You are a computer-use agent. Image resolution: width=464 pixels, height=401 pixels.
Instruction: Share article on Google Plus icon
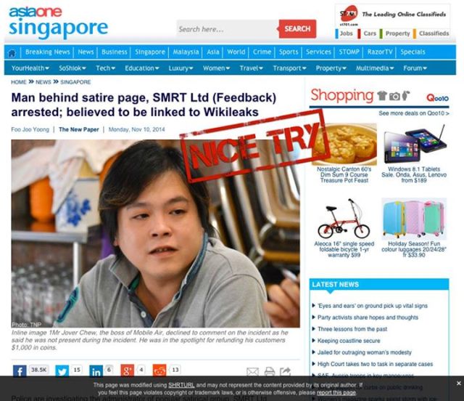tap(128, 370)
